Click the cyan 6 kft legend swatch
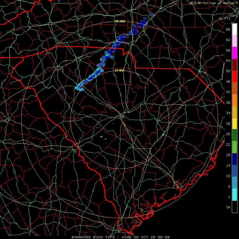This screenshot has height=239, width=239. 234,195
